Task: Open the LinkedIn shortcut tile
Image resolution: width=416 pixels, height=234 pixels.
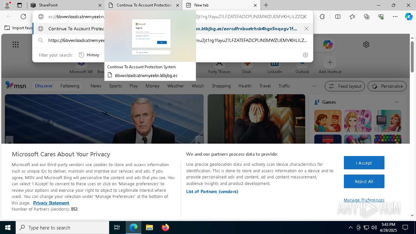Action: (275, 66)
